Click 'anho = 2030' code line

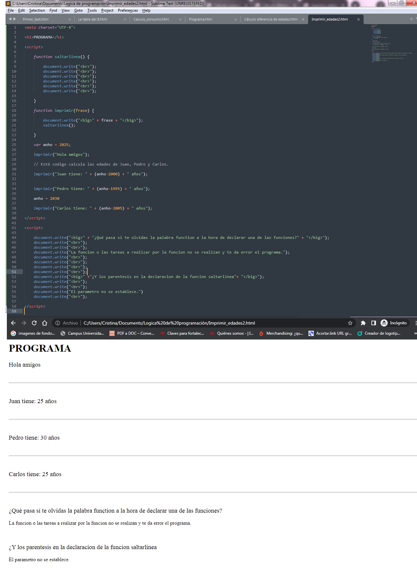(x=47, y=198)
